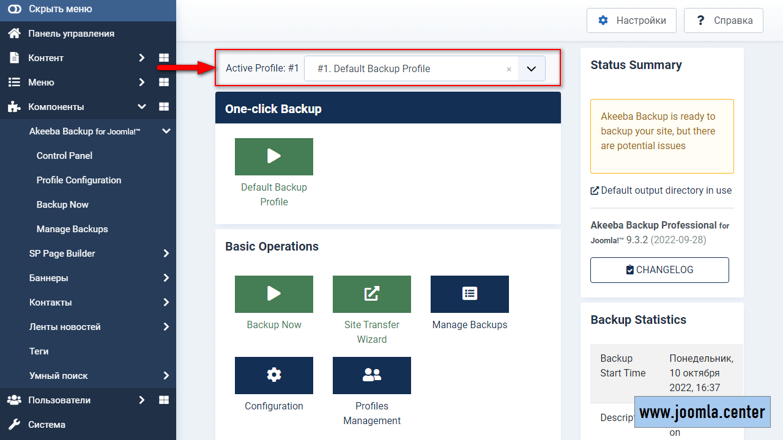Open the Profiles Management users icon tile
The image size is (783, 440).
pyautogui.click(x=371, y=375)
